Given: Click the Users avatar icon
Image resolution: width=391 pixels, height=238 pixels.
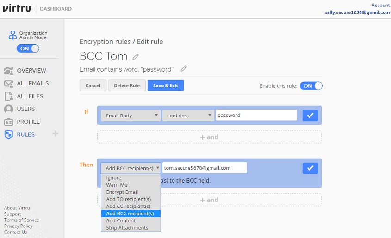Looking at the screenshot, I should click(x=8, y=109).
